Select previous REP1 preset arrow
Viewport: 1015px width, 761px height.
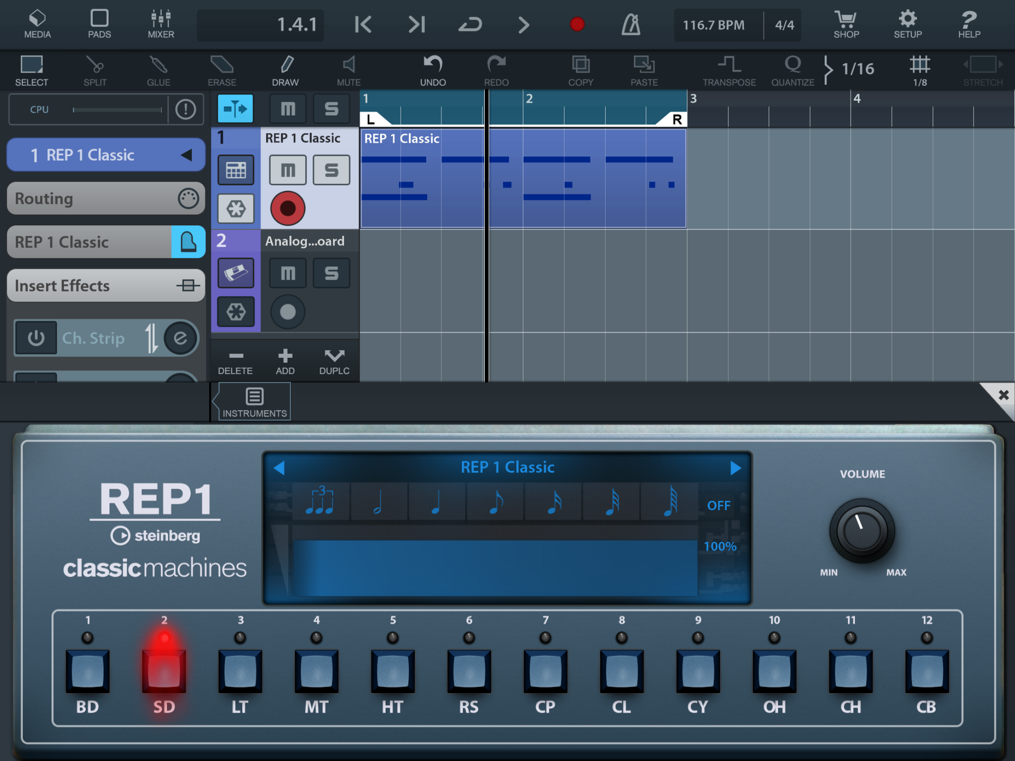278,468
